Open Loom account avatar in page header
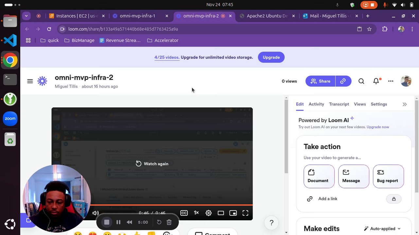Viewport: 419px width, 235px height. point(406,81)
